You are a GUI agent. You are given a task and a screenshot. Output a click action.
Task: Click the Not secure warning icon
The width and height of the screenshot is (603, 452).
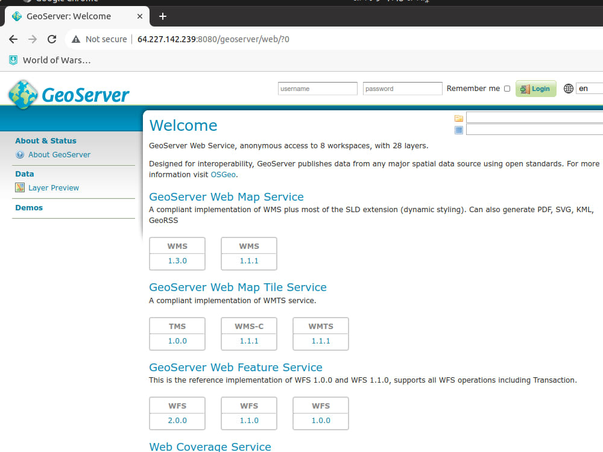click(x=76, y=39)
